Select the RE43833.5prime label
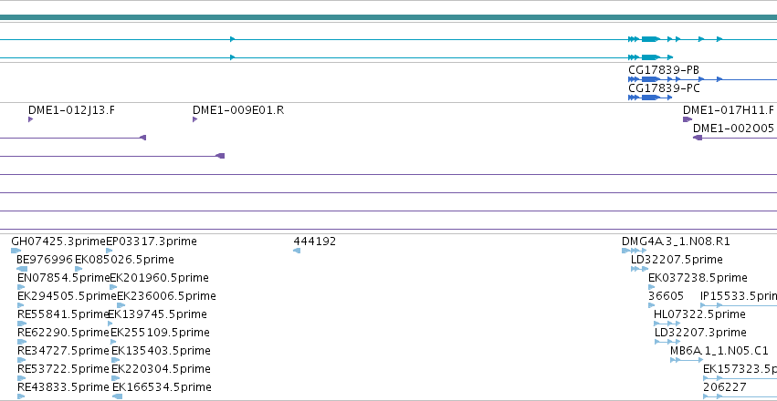 (x=63, y=387)
